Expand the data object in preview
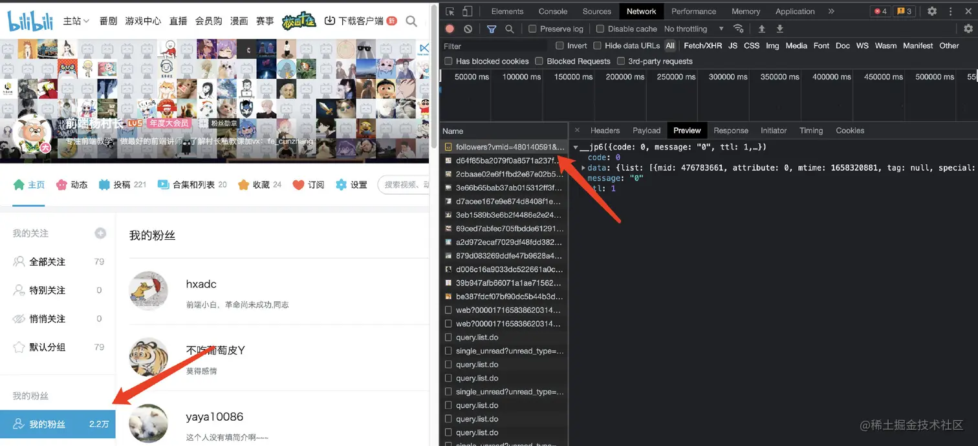Screen dimensions: 978x446 click(x=583, y=167)
